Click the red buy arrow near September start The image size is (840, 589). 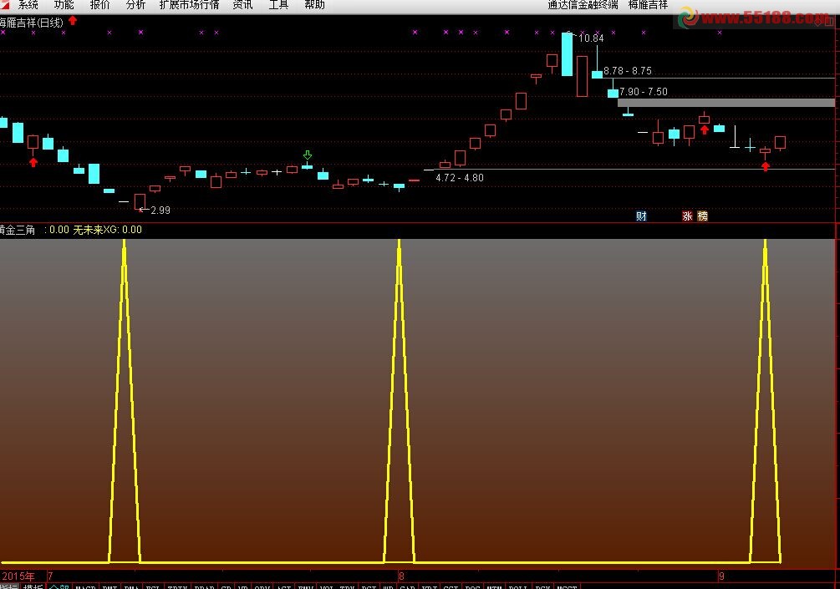pos(705,129)
